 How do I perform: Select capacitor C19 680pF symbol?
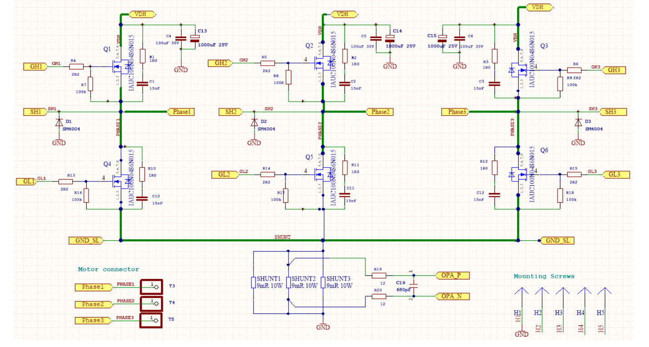(413, 285)
